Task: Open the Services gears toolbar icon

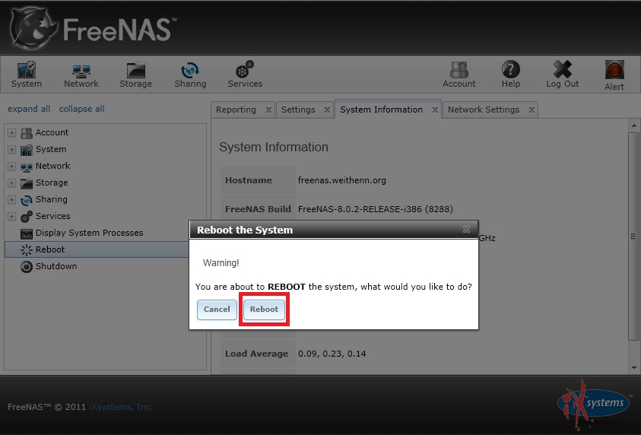Action: click(245, 69)
